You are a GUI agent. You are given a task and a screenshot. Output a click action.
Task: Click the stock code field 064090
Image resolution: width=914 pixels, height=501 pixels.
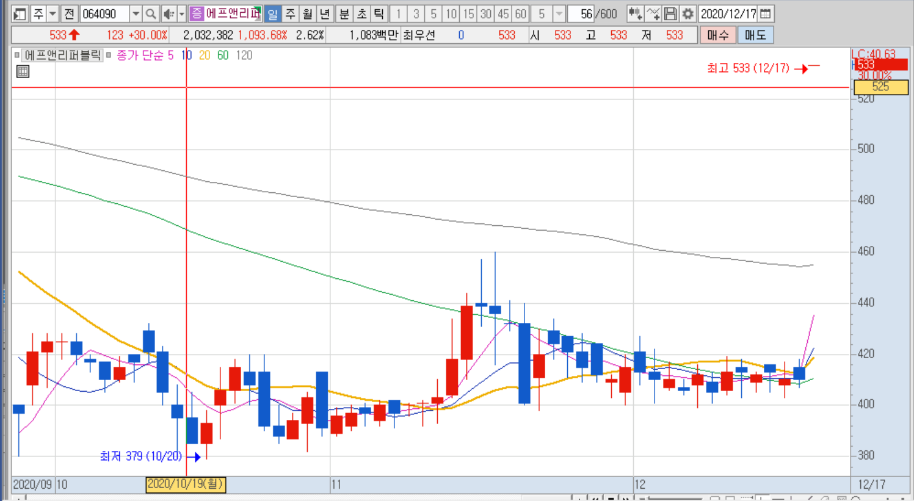pos(104,13)
